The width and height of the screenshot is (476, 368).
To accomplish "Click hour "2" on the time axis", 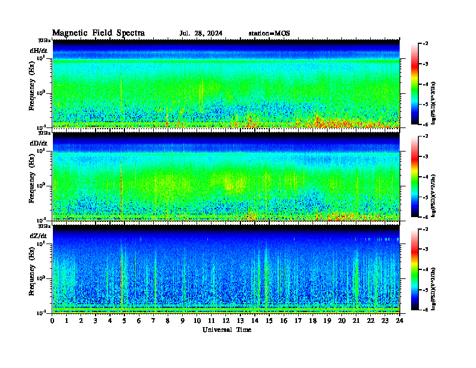I will coord(81,320).
